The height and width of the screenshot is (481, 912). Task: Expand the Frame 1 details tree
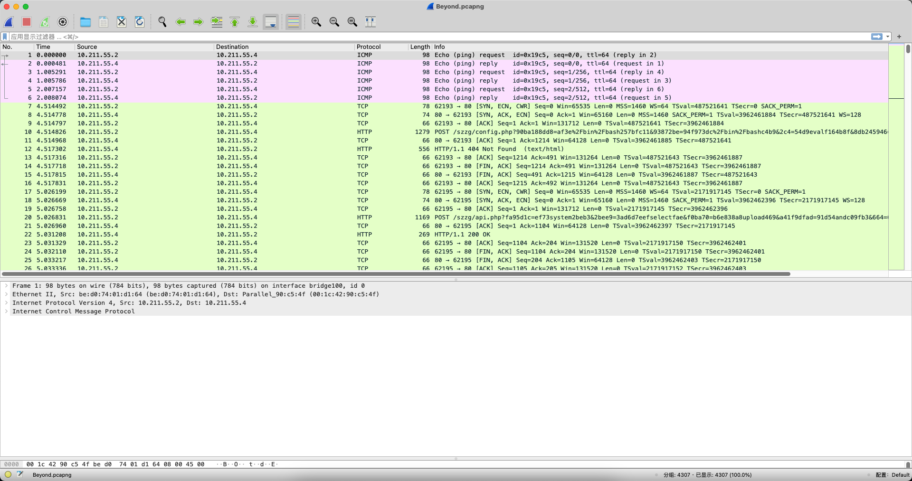point(6,286)
